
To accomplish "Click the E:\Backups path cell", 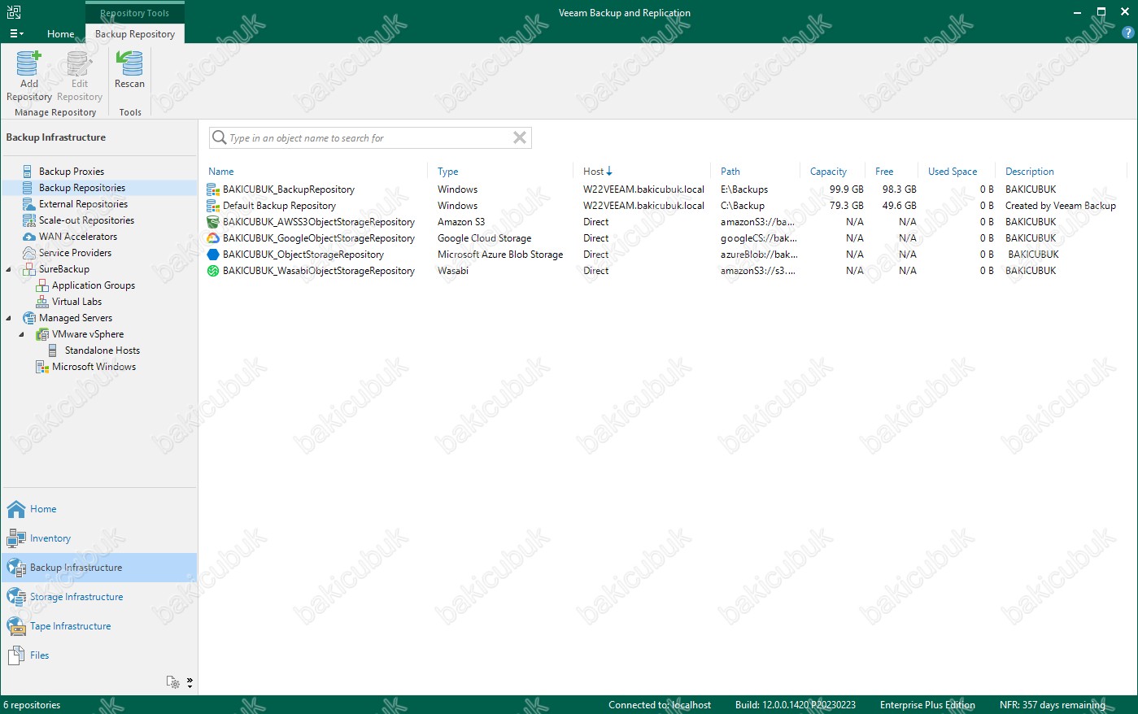I will click(744, 189).
